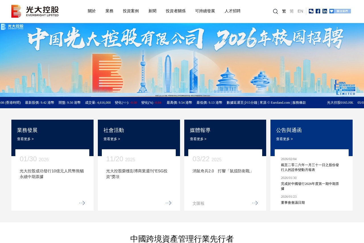This screenshot has height=243, width=364.
Task: Click Euroland.com source link in ticker
Action: coord(280,103)
